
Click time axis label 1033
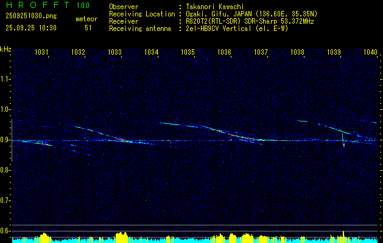(x=114, y=52)
